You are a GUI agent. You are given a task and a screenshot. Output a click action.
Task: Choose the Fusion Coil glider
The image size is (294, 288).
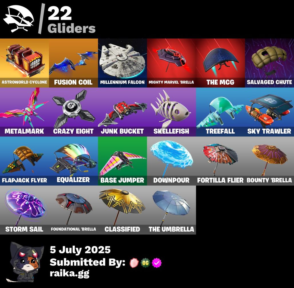(73, 63)
